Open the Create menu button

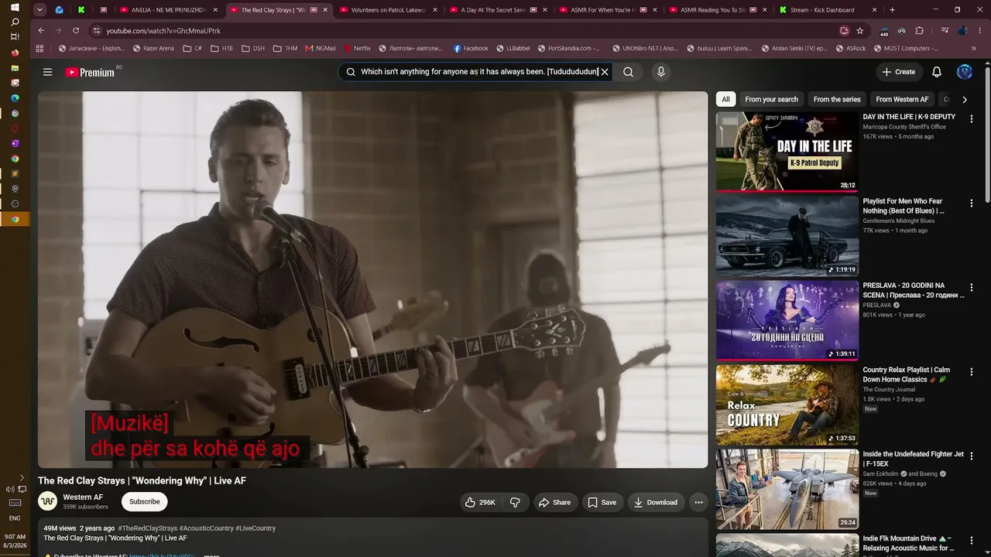pyautogui.click(x=899, y=72)
